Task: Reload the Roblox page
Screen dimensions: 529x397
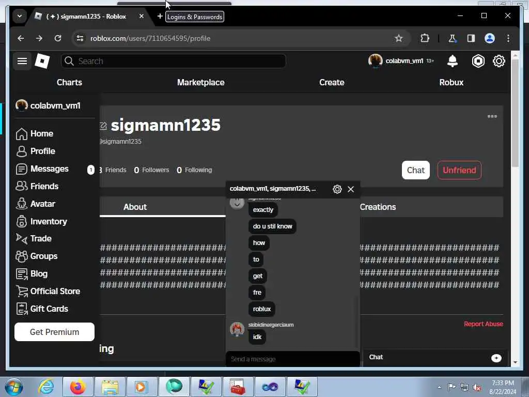Action: click(58, 38)
